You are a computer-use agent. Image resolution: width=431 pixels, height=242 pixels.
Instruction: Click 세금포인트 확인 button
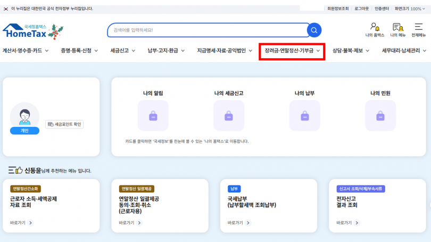point(64,124)
